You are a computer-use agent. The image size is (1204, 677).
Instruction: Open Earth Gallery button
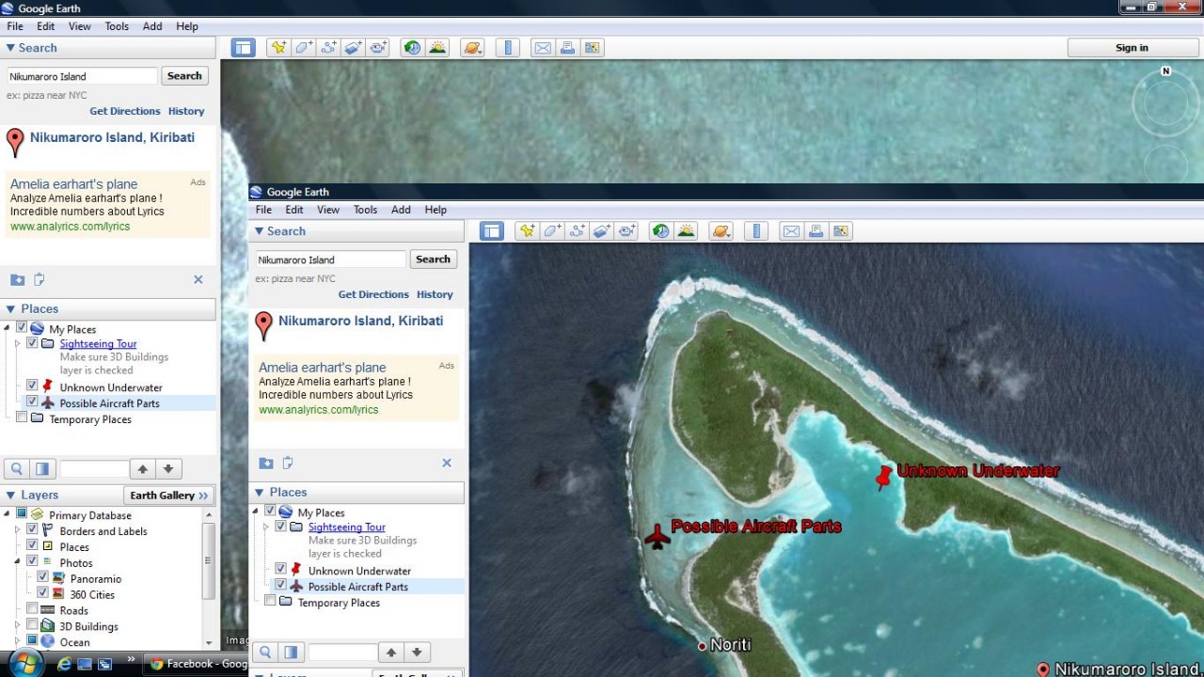[x=169, y=496]
